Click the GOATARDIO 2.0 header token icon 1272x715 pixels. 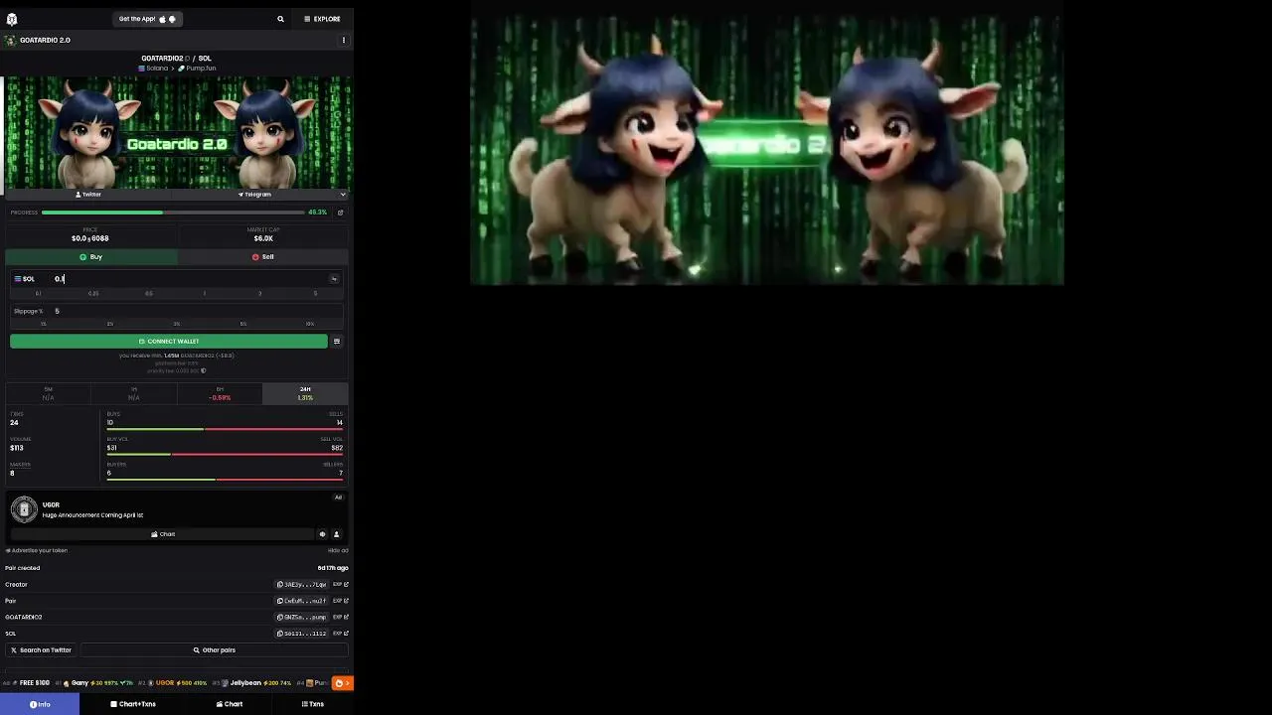(x=11, y=41)
